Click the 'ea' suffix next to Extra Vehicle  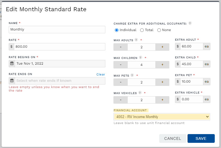(207, 99)
